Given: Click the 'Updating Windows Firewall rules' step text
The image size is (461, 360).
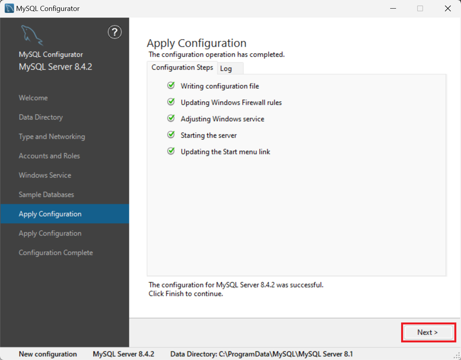Looking at the screenshot, I should [x=231, y=102].
